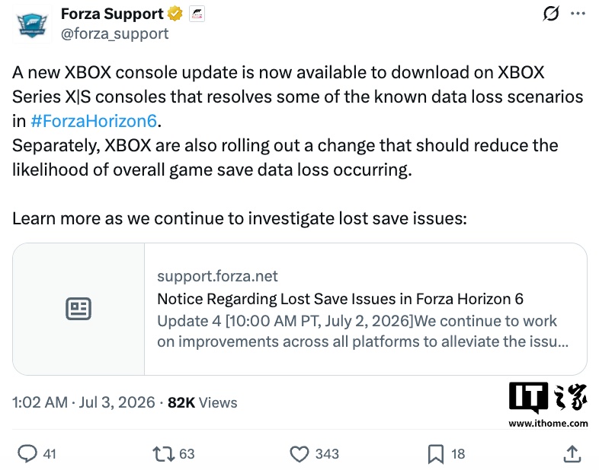The width and height of the screenshot is (599, 470).
Task: Open Notice Regarding Lost Save Issues article
Action: pyautogui.click(x=340, y=298)
